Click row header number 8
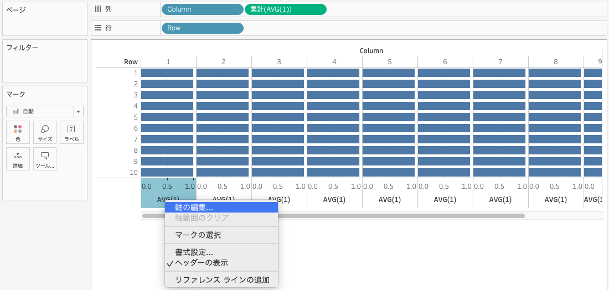The height and width of the screenshot is (290, 609). click(136, 150)
